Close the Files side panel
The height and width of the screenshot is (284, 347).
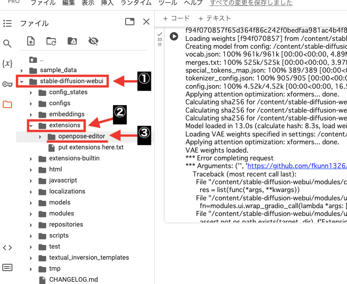click(146, 22)
